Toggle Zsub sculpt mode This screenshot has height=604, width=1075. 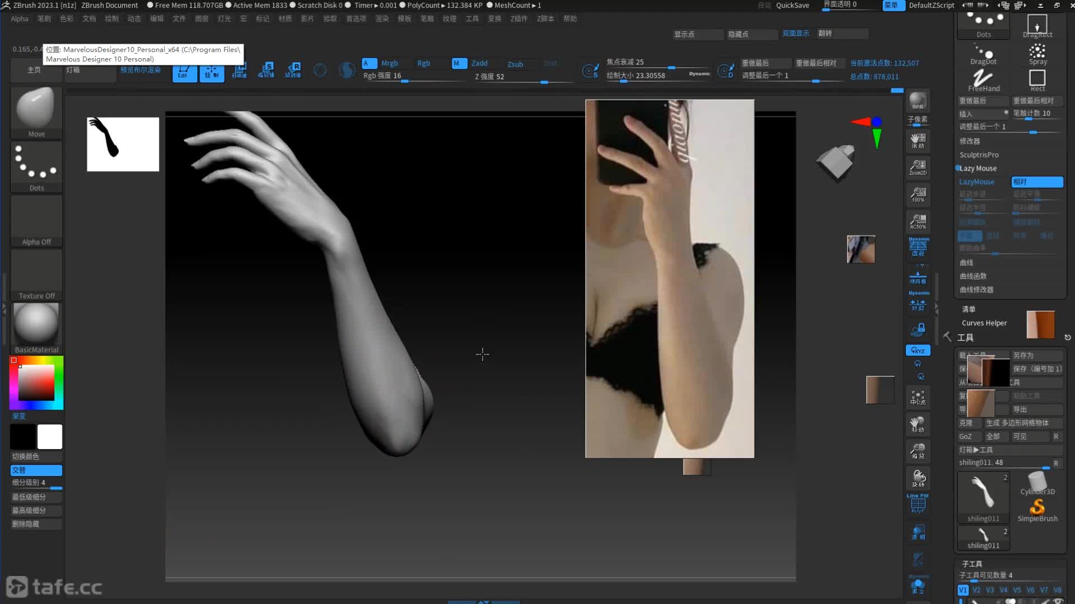[x=515, y=64]
